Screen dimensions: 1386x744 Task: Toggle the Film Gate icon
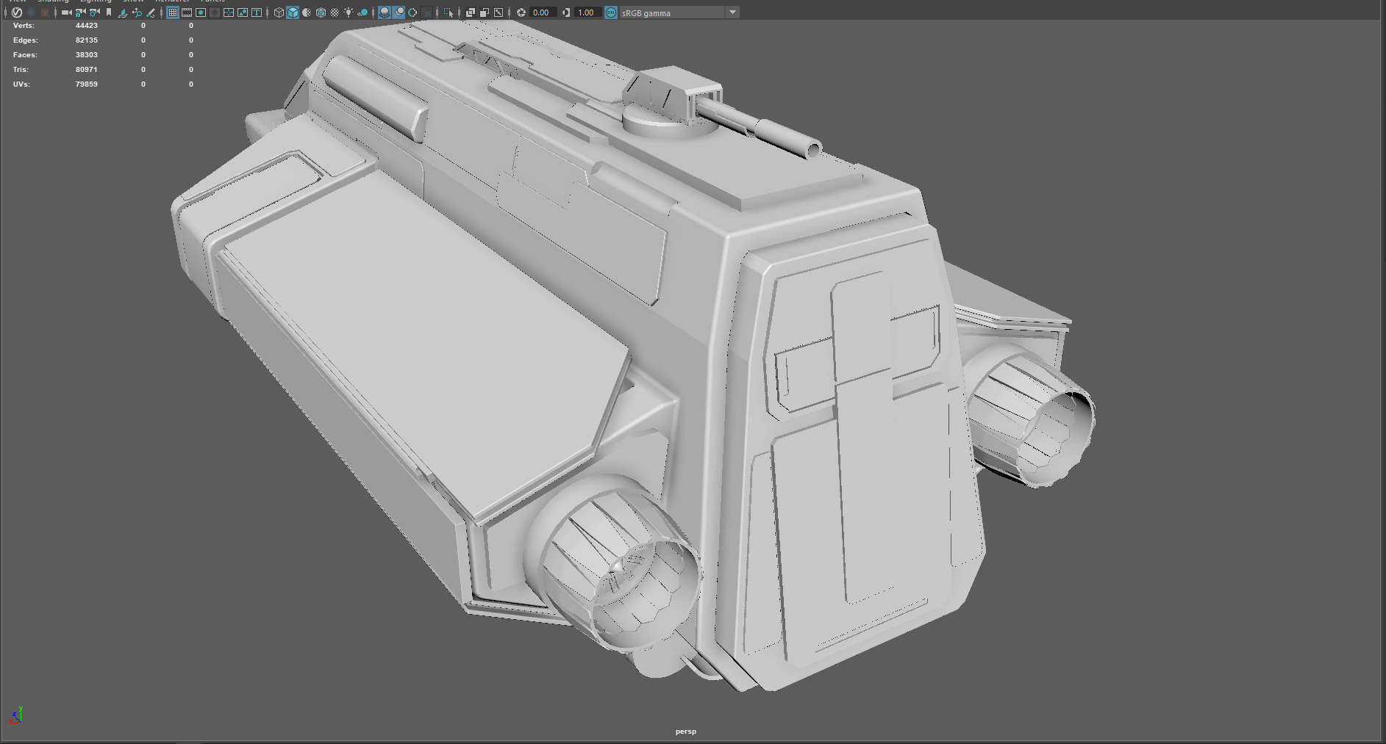click(187, 12)
